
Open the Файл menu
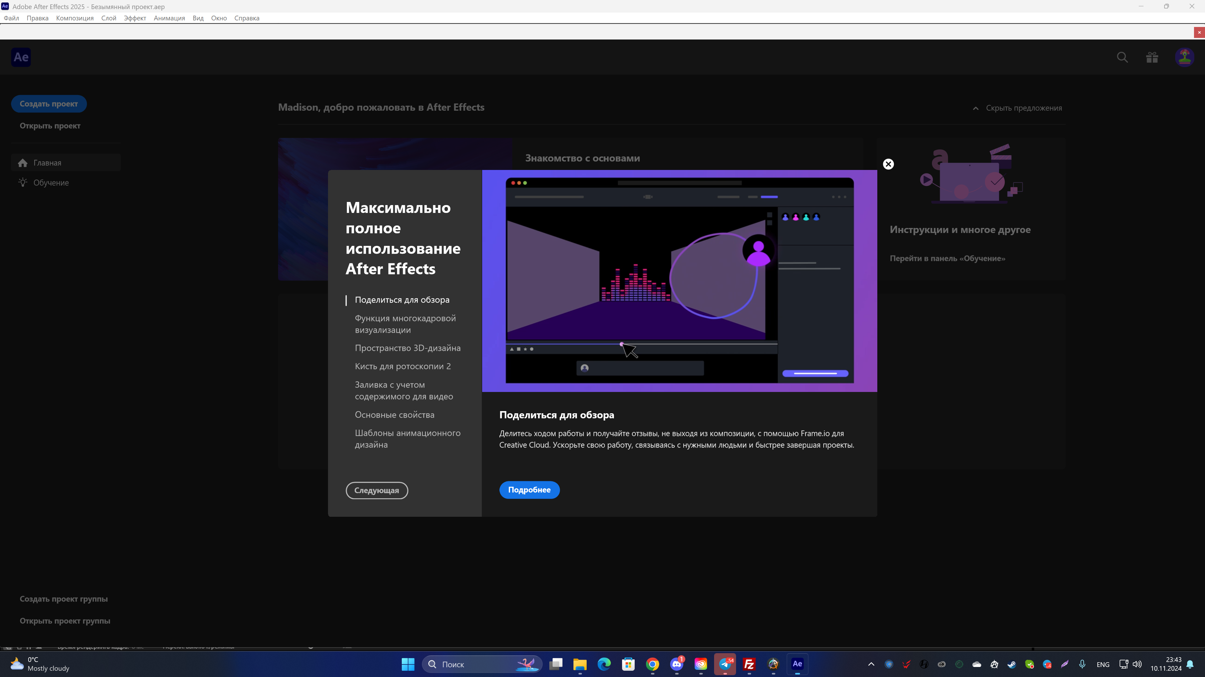click(x=11, y=18)
